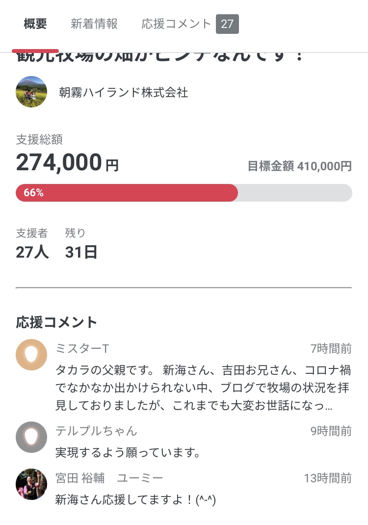Image resolution: width=368 pixels, height=525 pixels.
Task: Open the 朝霧ハイランド company profile photo
Action: click(31, 92)
